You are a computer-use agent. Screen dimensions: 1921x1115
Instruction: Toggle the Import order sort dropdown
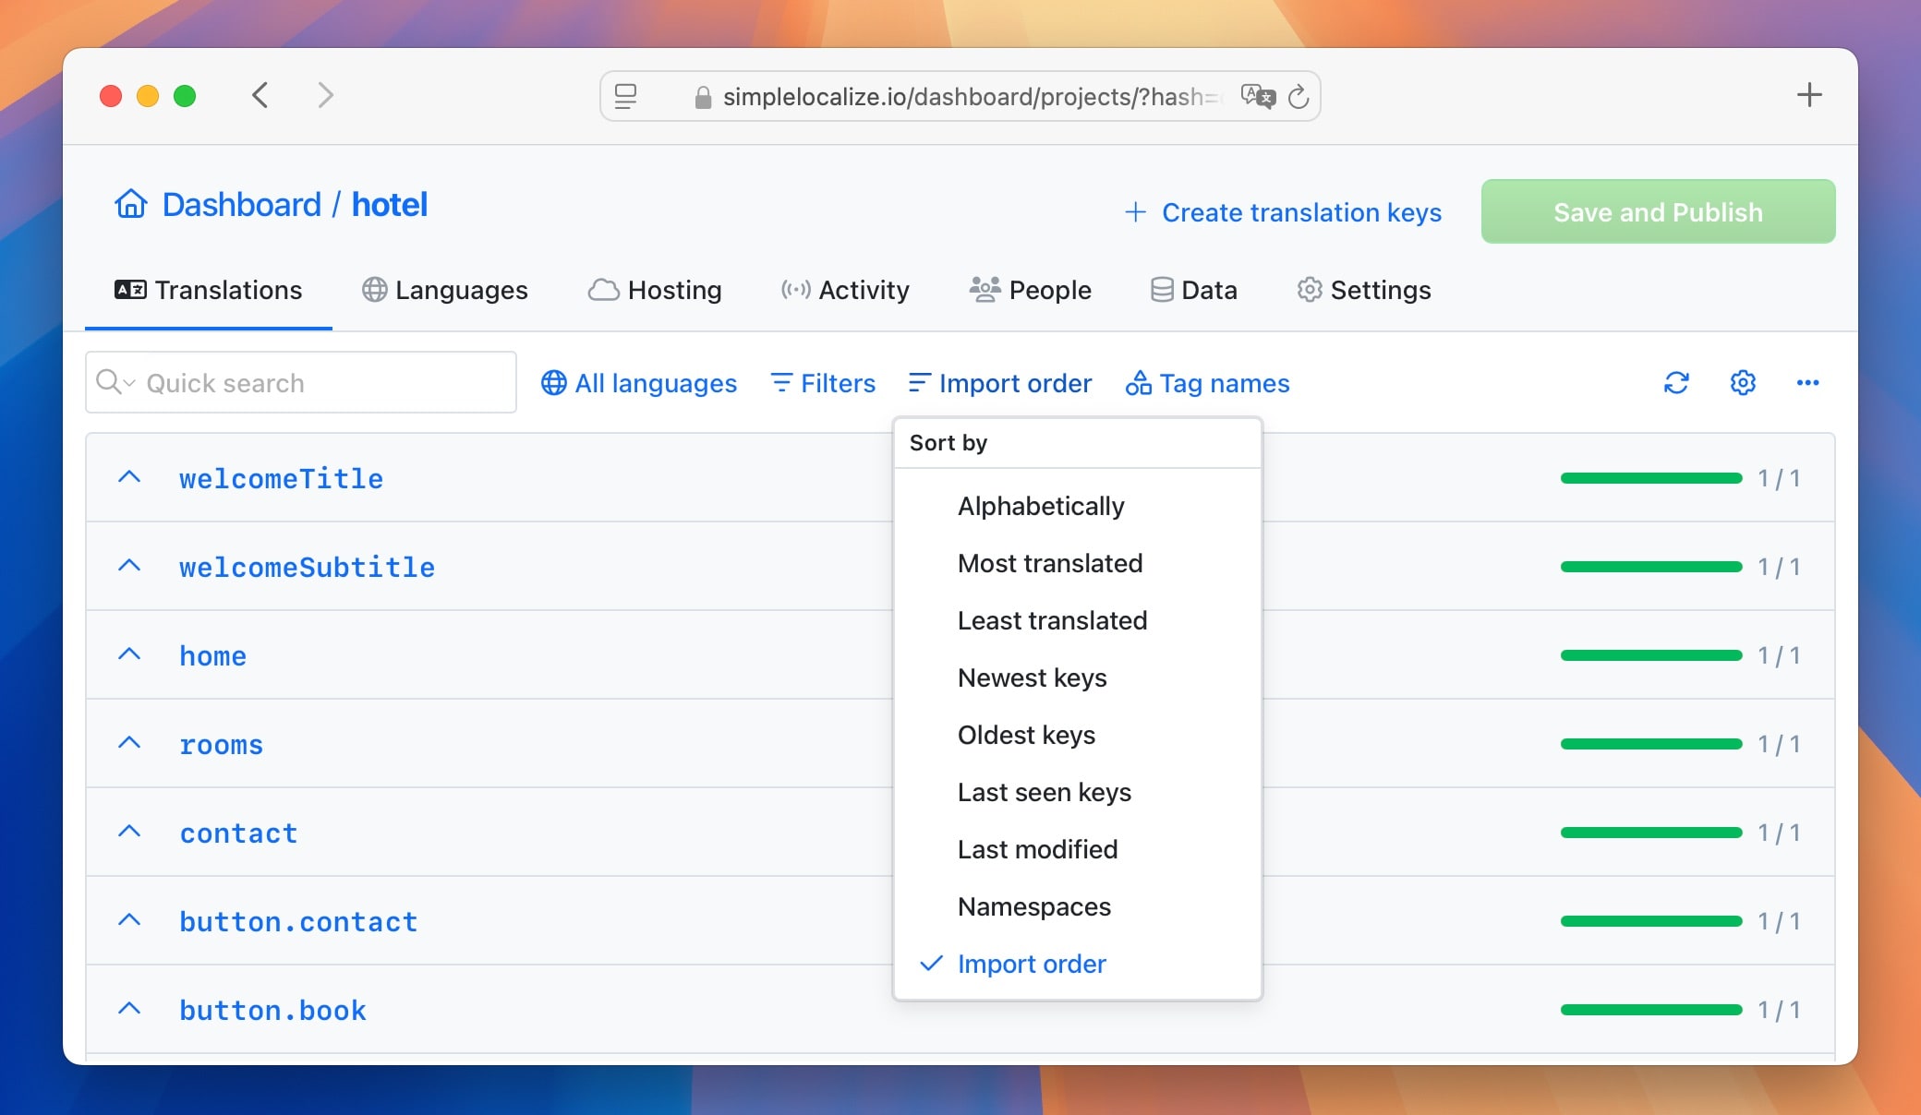click(x=999, y=382)
